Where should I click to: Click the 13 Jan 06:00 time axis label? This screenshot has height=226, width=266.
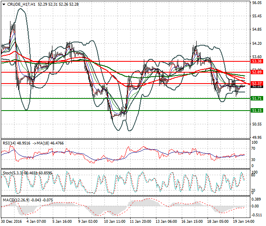tap(166, 222)
